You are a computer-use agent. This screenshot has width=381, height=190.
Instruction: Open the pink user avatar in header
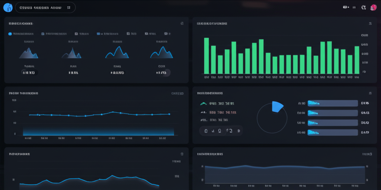[x=373, y=7]
